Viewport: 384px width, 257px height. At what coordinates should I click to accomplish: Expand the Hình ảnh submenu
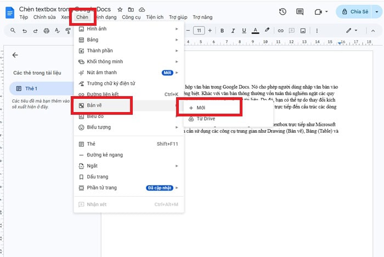tap(129, 29)
